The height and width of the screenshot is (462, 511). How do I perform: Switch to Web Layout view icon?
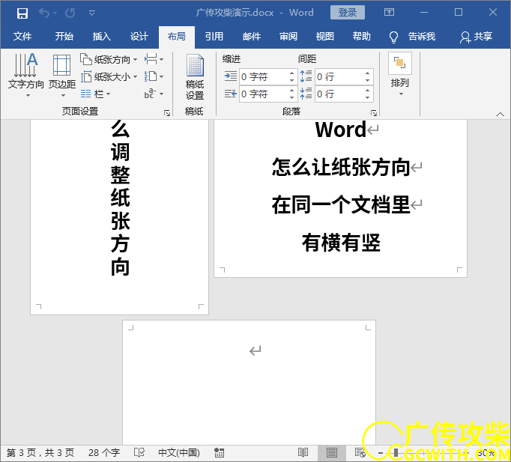[x=360, y=452]
